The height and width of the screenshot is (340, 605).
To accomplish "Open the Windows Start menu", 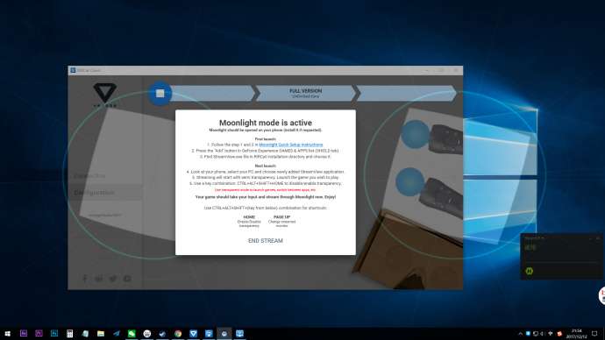I will click(x=7, y=334).
